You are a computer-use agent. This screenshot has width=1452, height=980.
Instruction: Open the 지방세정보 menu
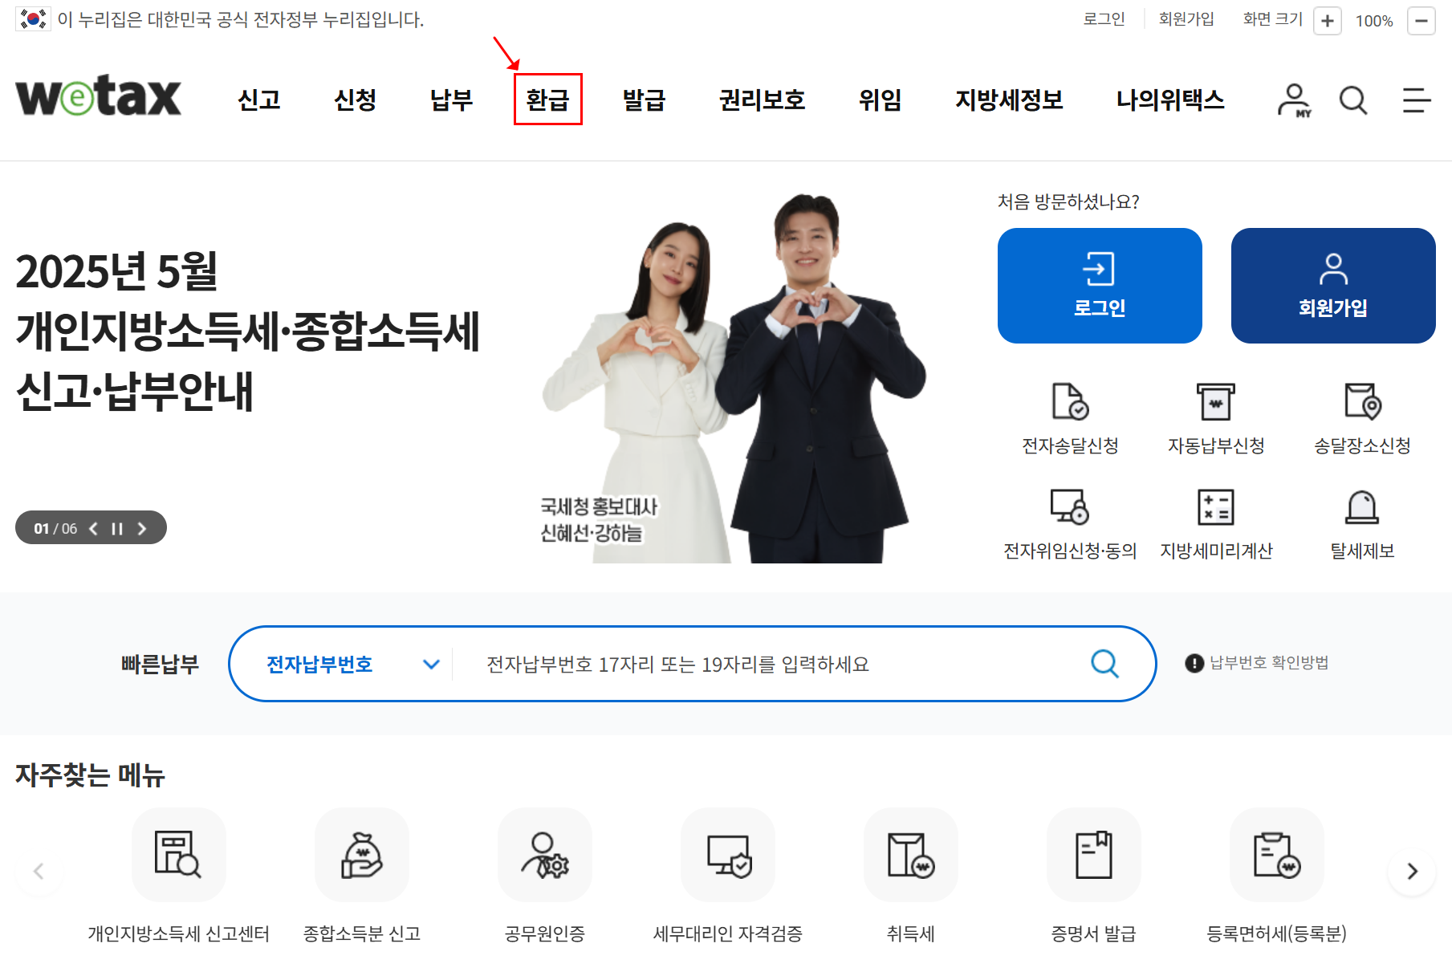pos(1010,100)
